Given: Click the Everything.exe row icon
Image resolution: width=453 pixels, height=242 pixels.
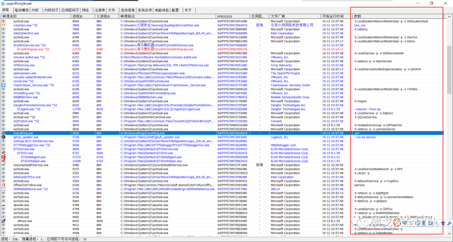Looking at the screenshot, I should [x=3, y=133].
